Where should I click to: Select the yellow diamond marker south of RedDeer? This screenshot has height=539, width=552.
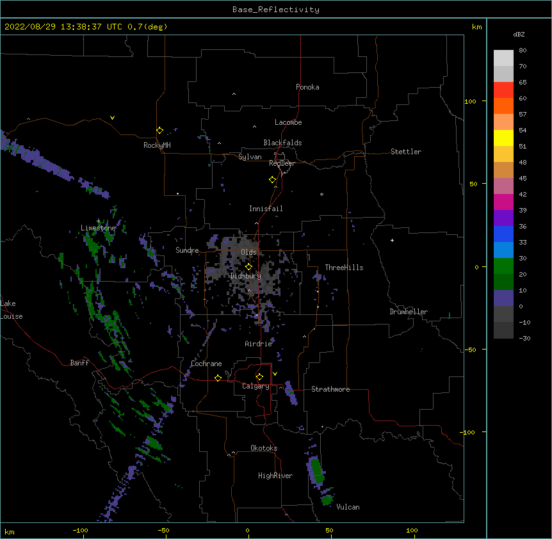tap(273, 180)
